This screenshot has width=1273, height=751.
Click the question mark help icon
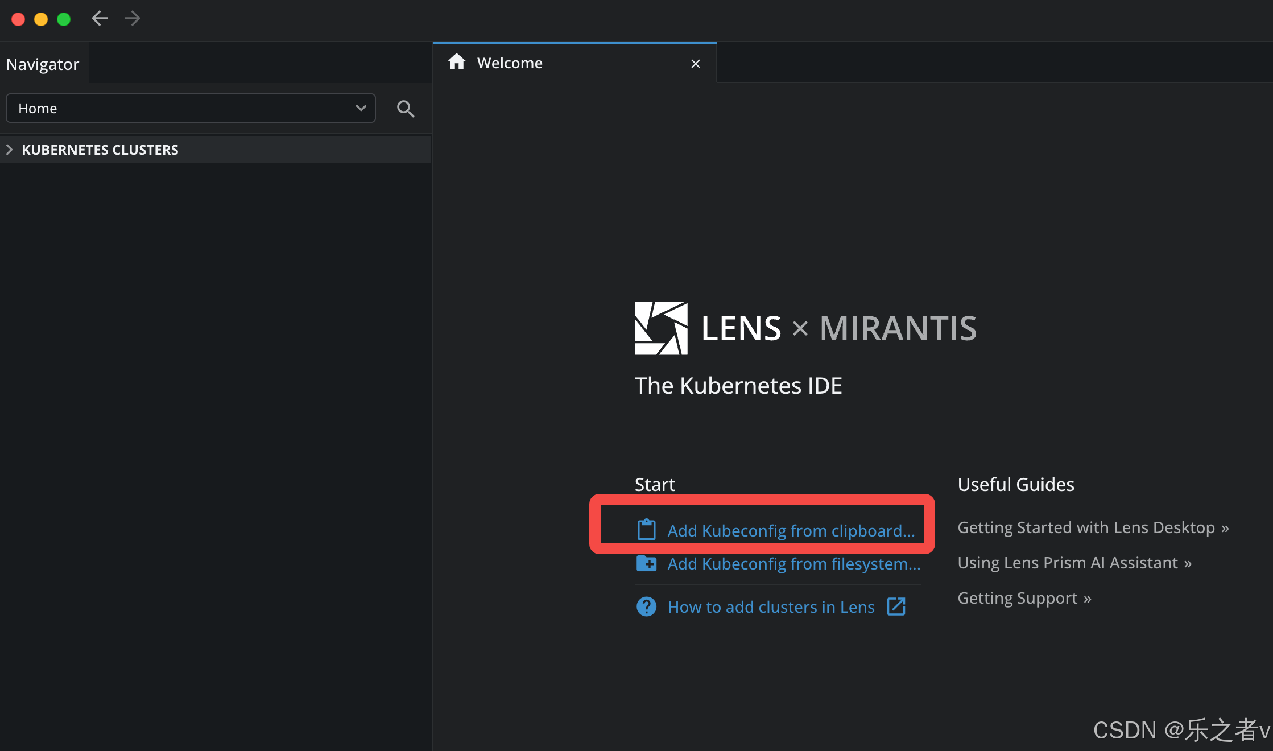click(x=646, y=606)
